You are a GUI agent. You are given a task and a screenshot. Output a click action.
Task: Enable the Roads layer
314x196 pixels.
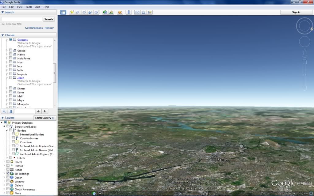tap(8, 169)
